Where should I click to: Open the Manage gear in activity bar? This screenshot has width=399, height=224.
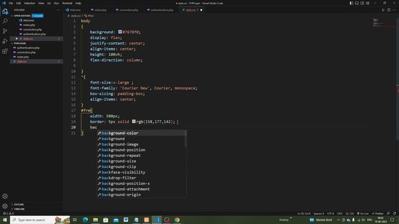point(5,206)
